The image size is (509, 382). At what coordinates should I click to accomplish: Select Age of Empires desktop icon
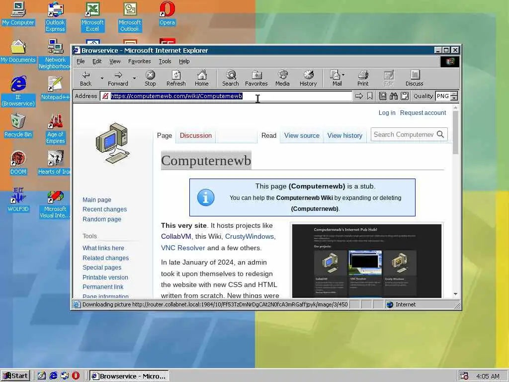pyautogui.click(x=55, y=129)
